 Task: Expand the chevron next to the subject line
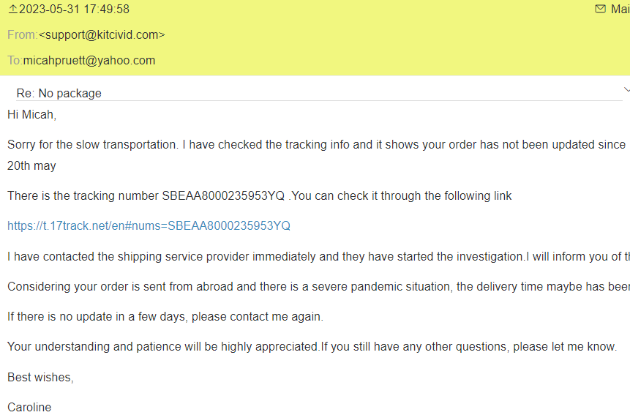[626, 90]
